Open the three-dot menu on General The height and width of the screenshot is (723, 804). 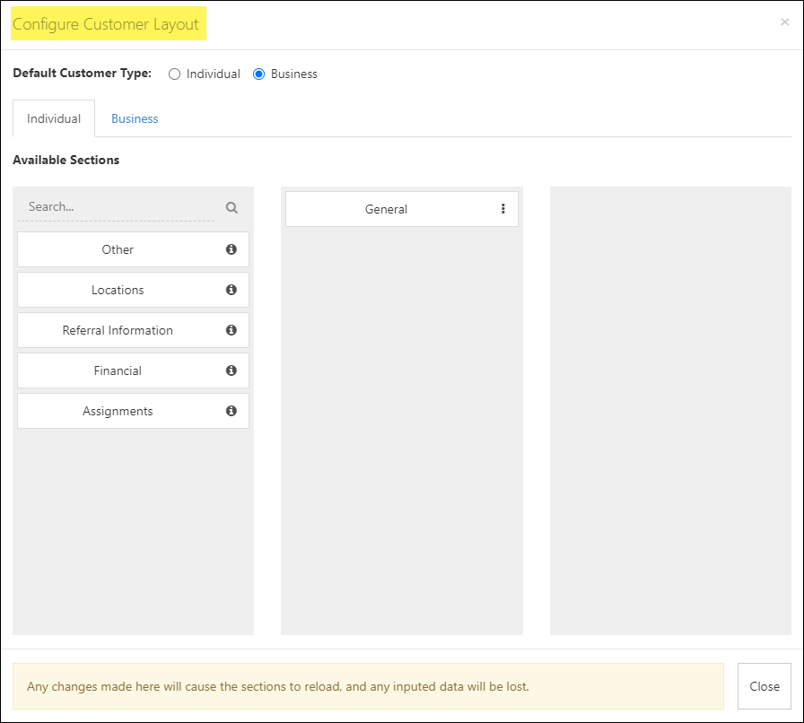(x=503, y=209)
